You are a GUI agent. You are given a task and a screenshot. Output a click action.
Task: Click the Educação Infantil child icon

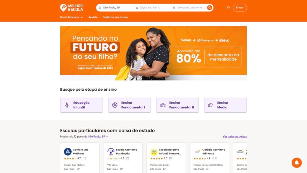pos(67,105)
